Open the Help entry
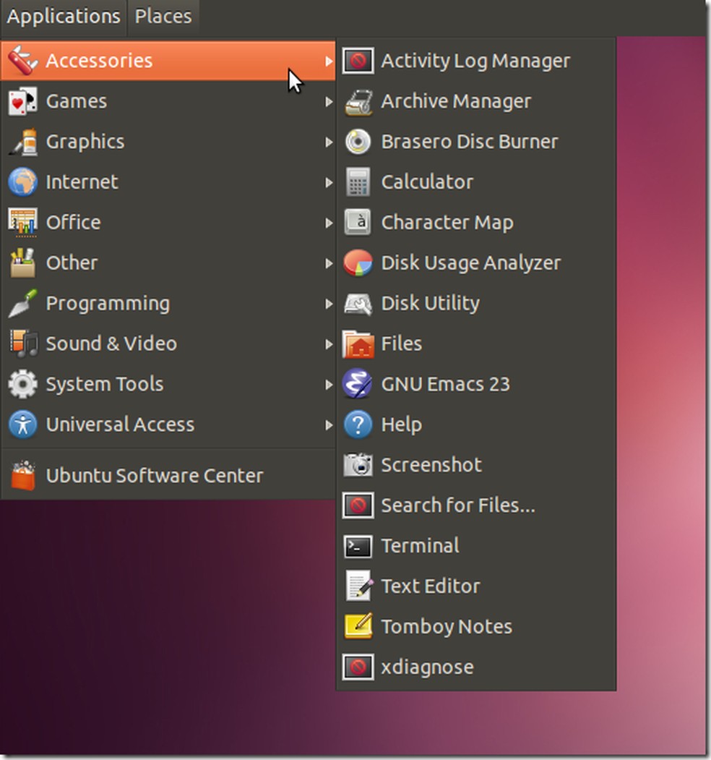Screen dimensions: 711x760 402,424
